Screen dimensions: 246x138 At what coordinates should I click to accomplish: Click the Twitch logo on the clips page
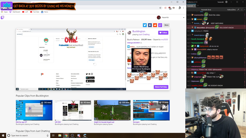click(3, 17)
